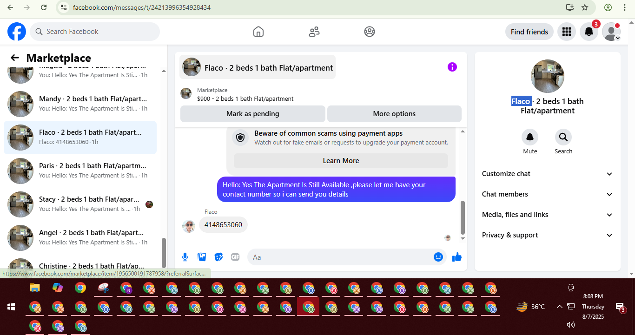Bookmark this page with the star icon

click(x=585, y=7)
